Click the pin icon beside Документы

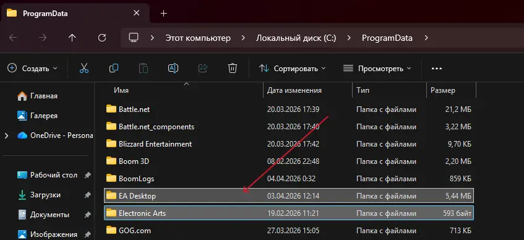88,215
